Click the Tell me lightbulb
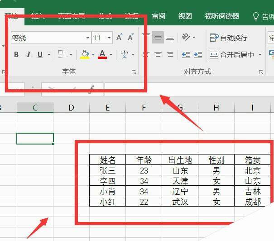Image resolution: width=274 pixels, height=241 pixels. pos(255,16)
